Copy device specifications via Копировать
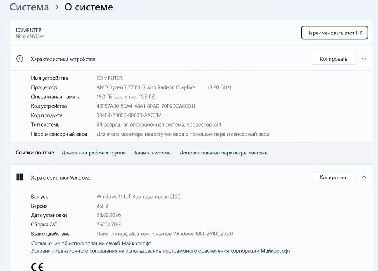378x271 pixels. tap(334, 59)
